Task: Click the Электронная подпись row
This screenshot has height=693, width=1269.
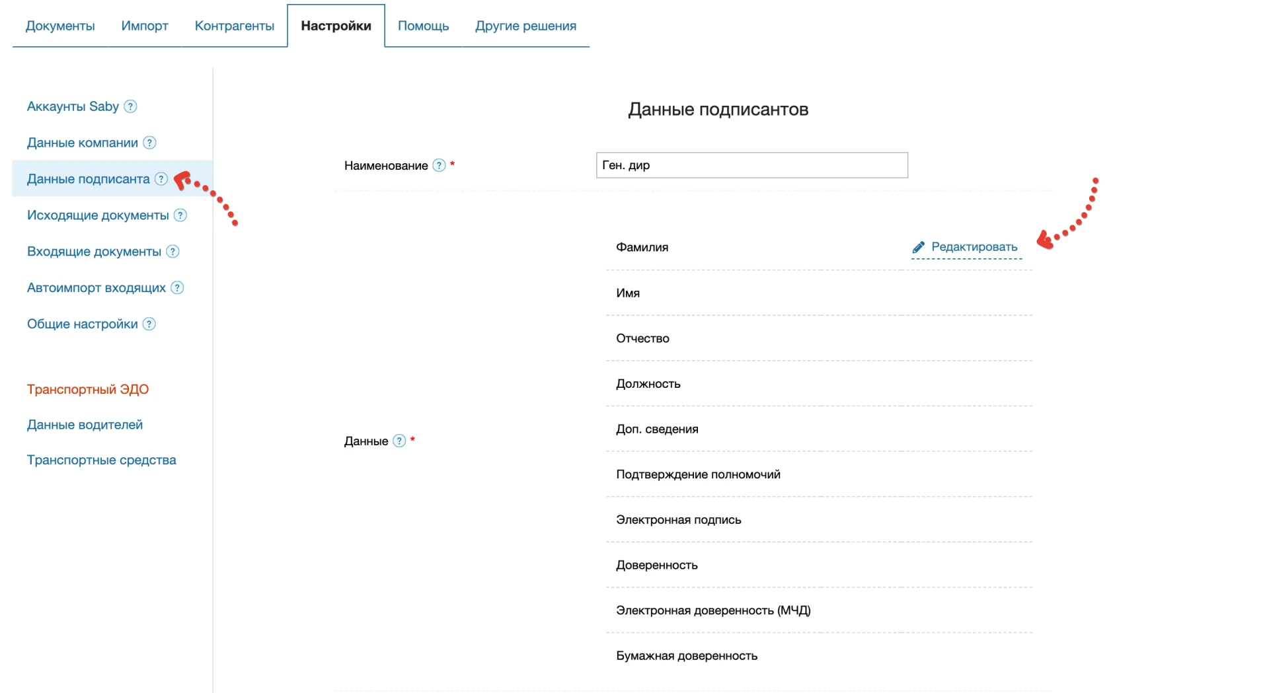Action: point(819,520)
